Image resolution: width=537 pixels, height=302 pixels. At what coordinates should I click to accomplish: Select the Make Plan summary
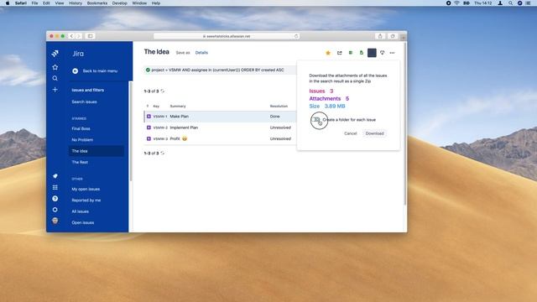pos(179,117)
